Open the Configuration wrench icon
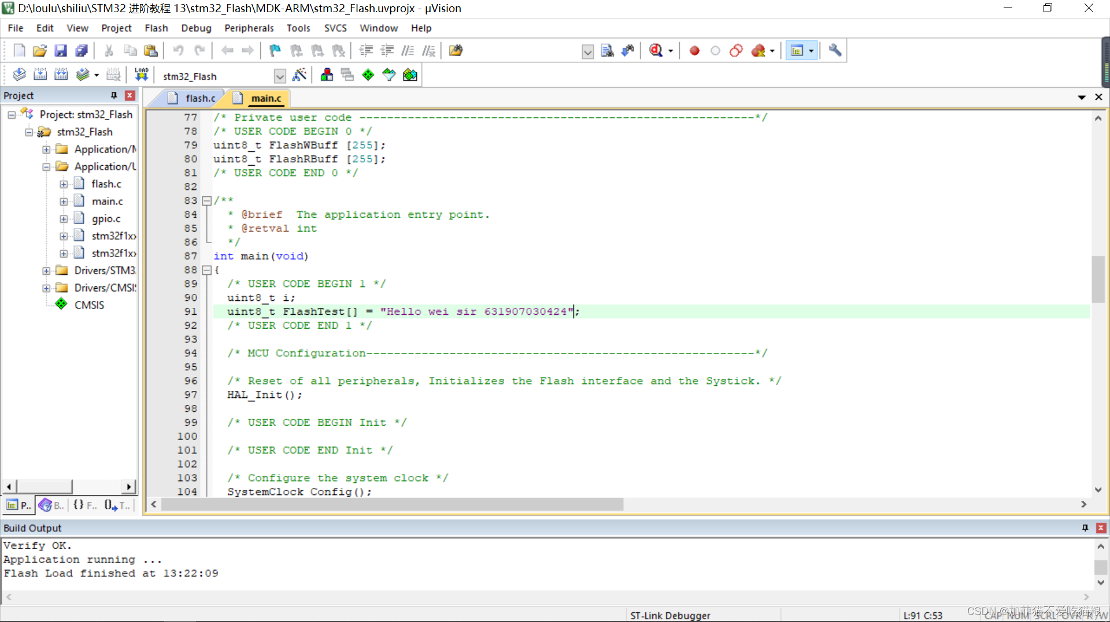Image resolution: width=1110 pixels, height=622 pixels. click(835, 50)
